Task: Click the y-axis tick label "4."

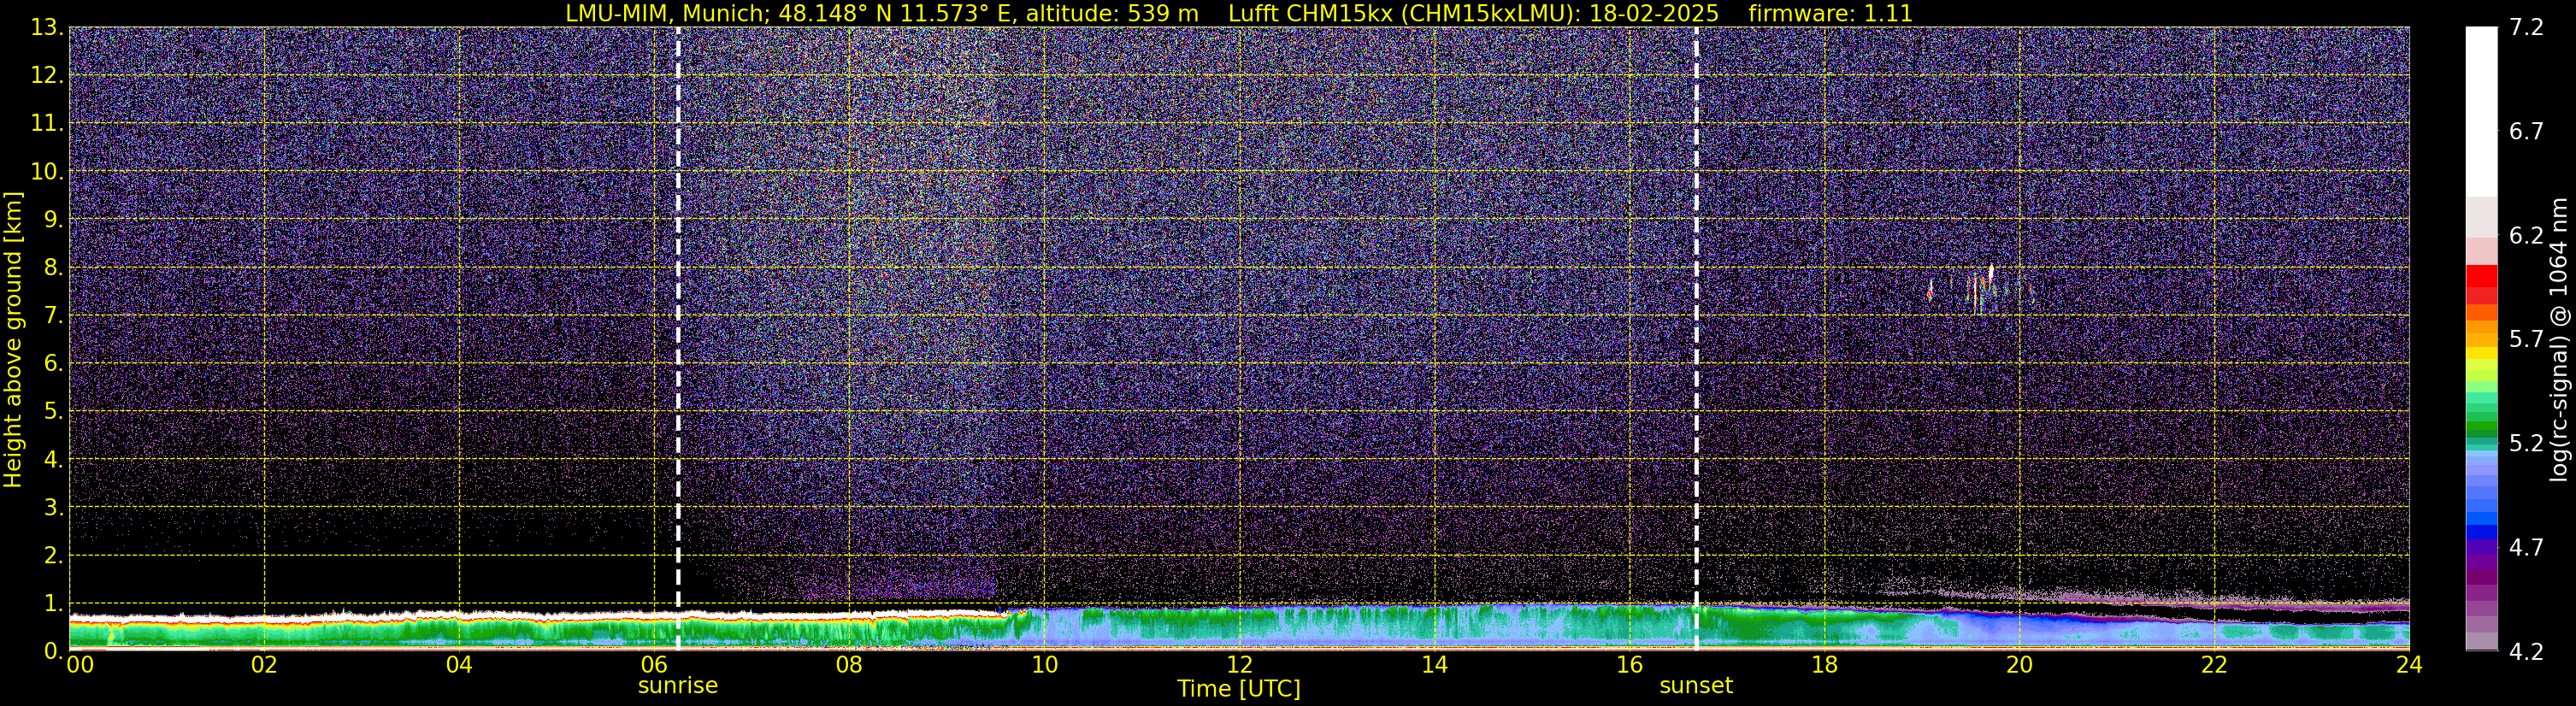Action: click(53, 460)
